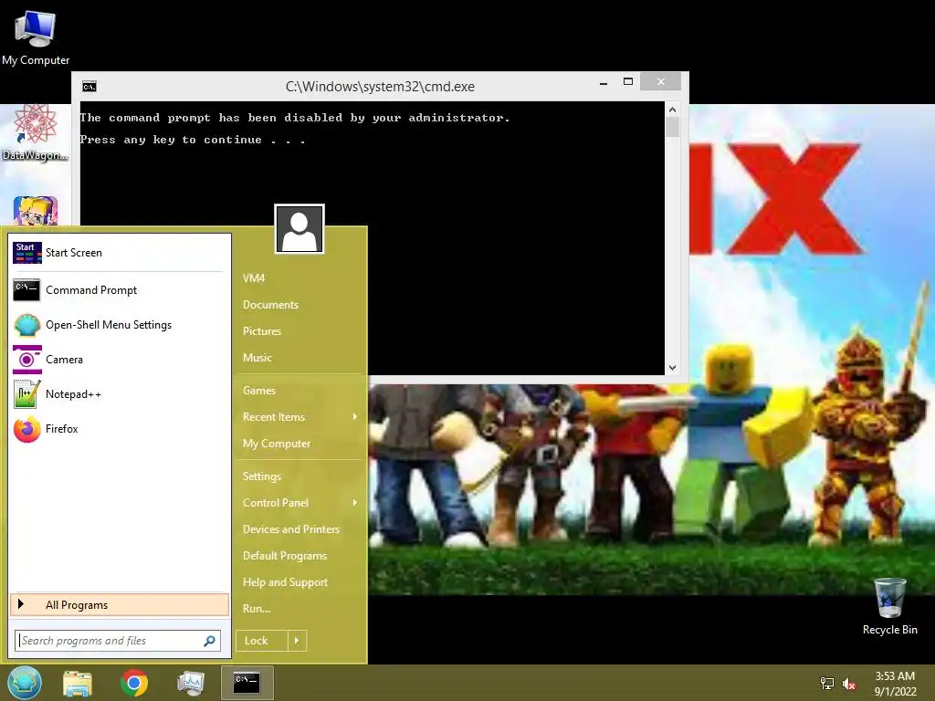
Task: Click the Open-Shell start button
Action: point(25,683)
